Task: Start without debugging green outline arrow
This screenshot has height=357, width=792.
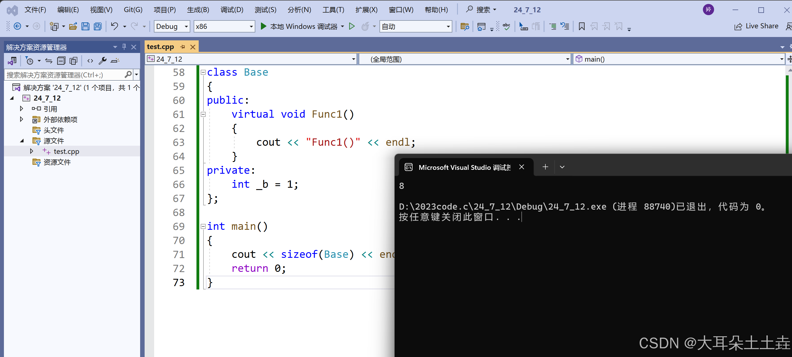Action: [x=352, y=26]
